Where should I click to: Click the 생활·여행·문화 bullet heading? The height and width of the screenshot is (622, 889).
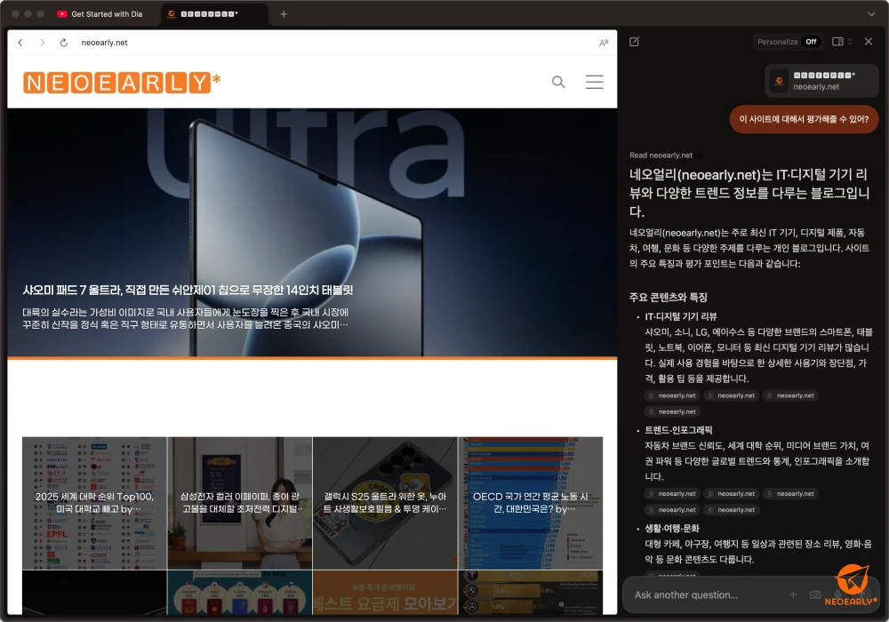point(672,529)
